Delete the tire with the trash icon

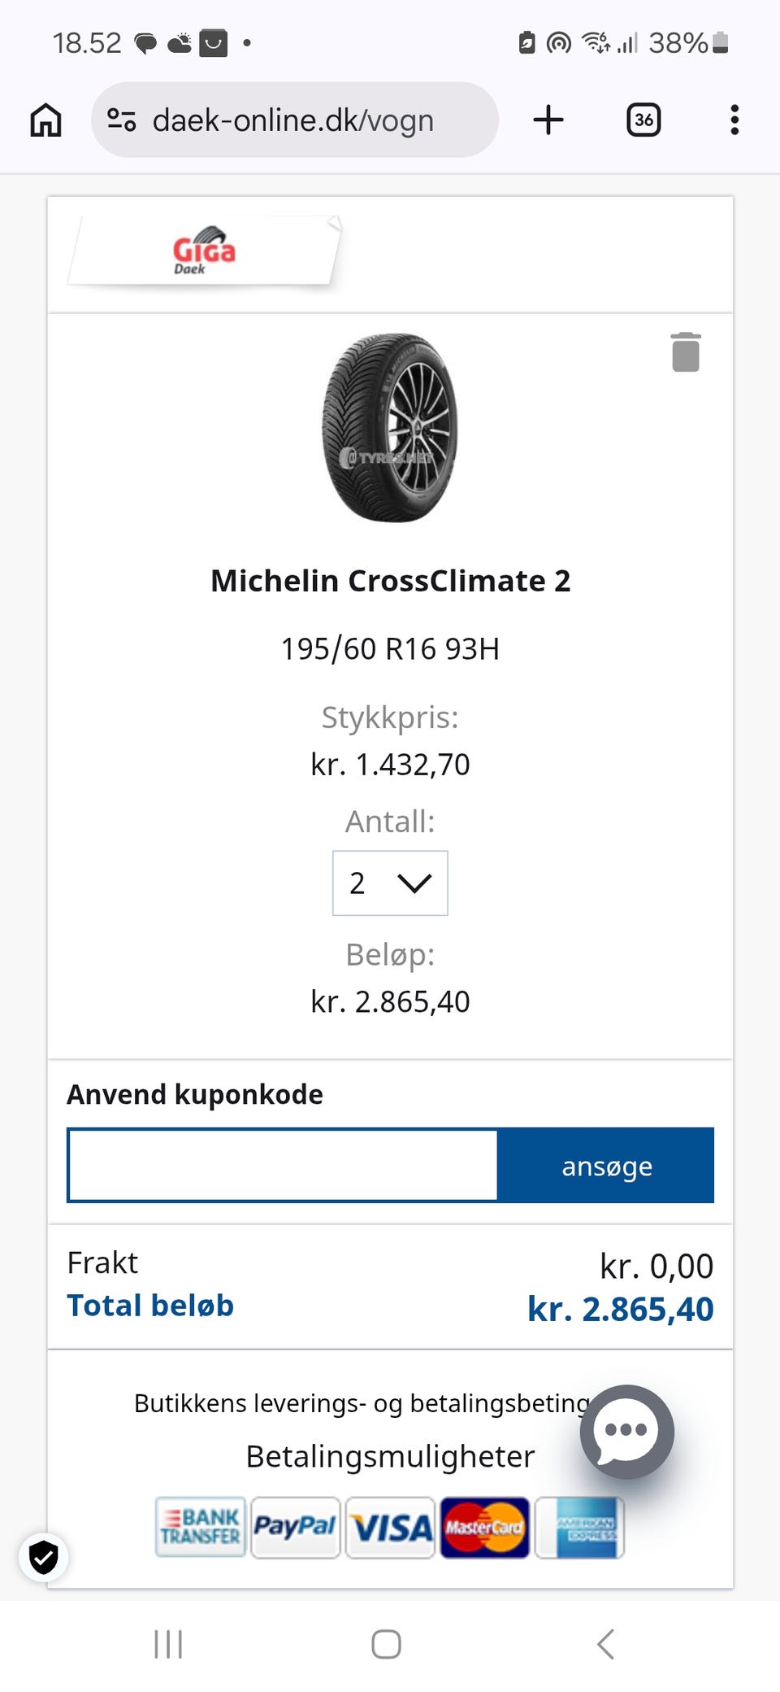tap(685, 352)
